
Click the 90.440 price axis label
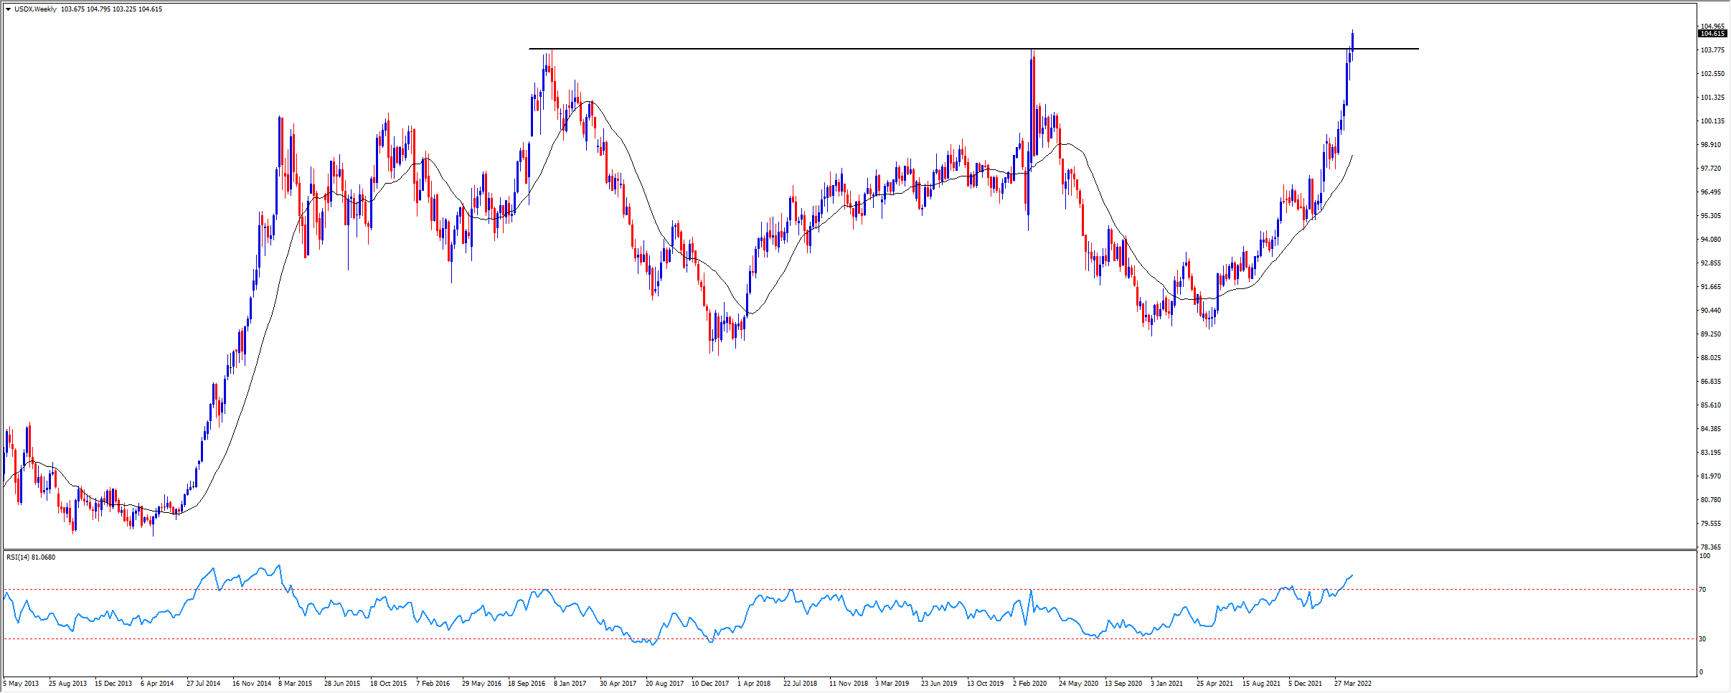[x=1709, y=311]
